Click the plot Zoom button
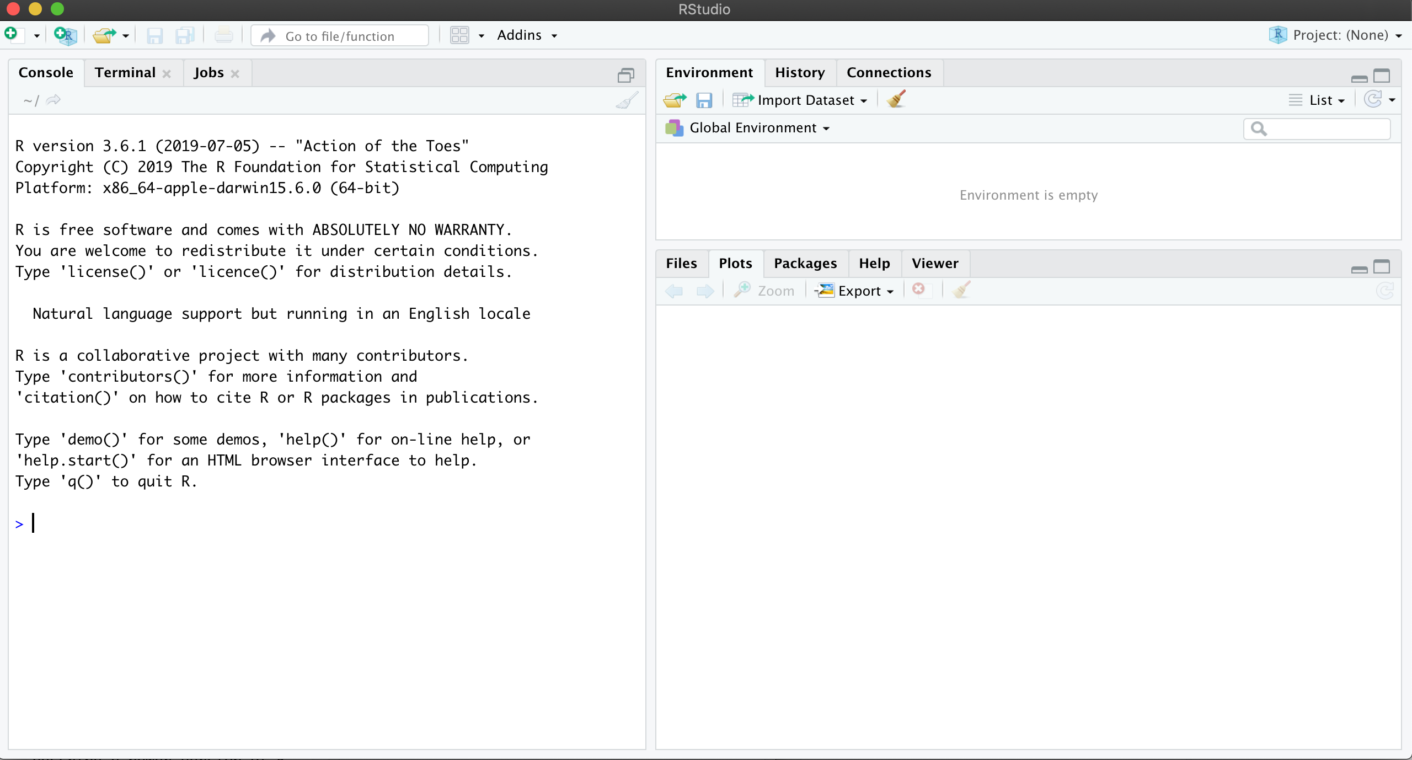Viewport: 1412px width, 760px height. pyautogui.click(x=764, y=290)
